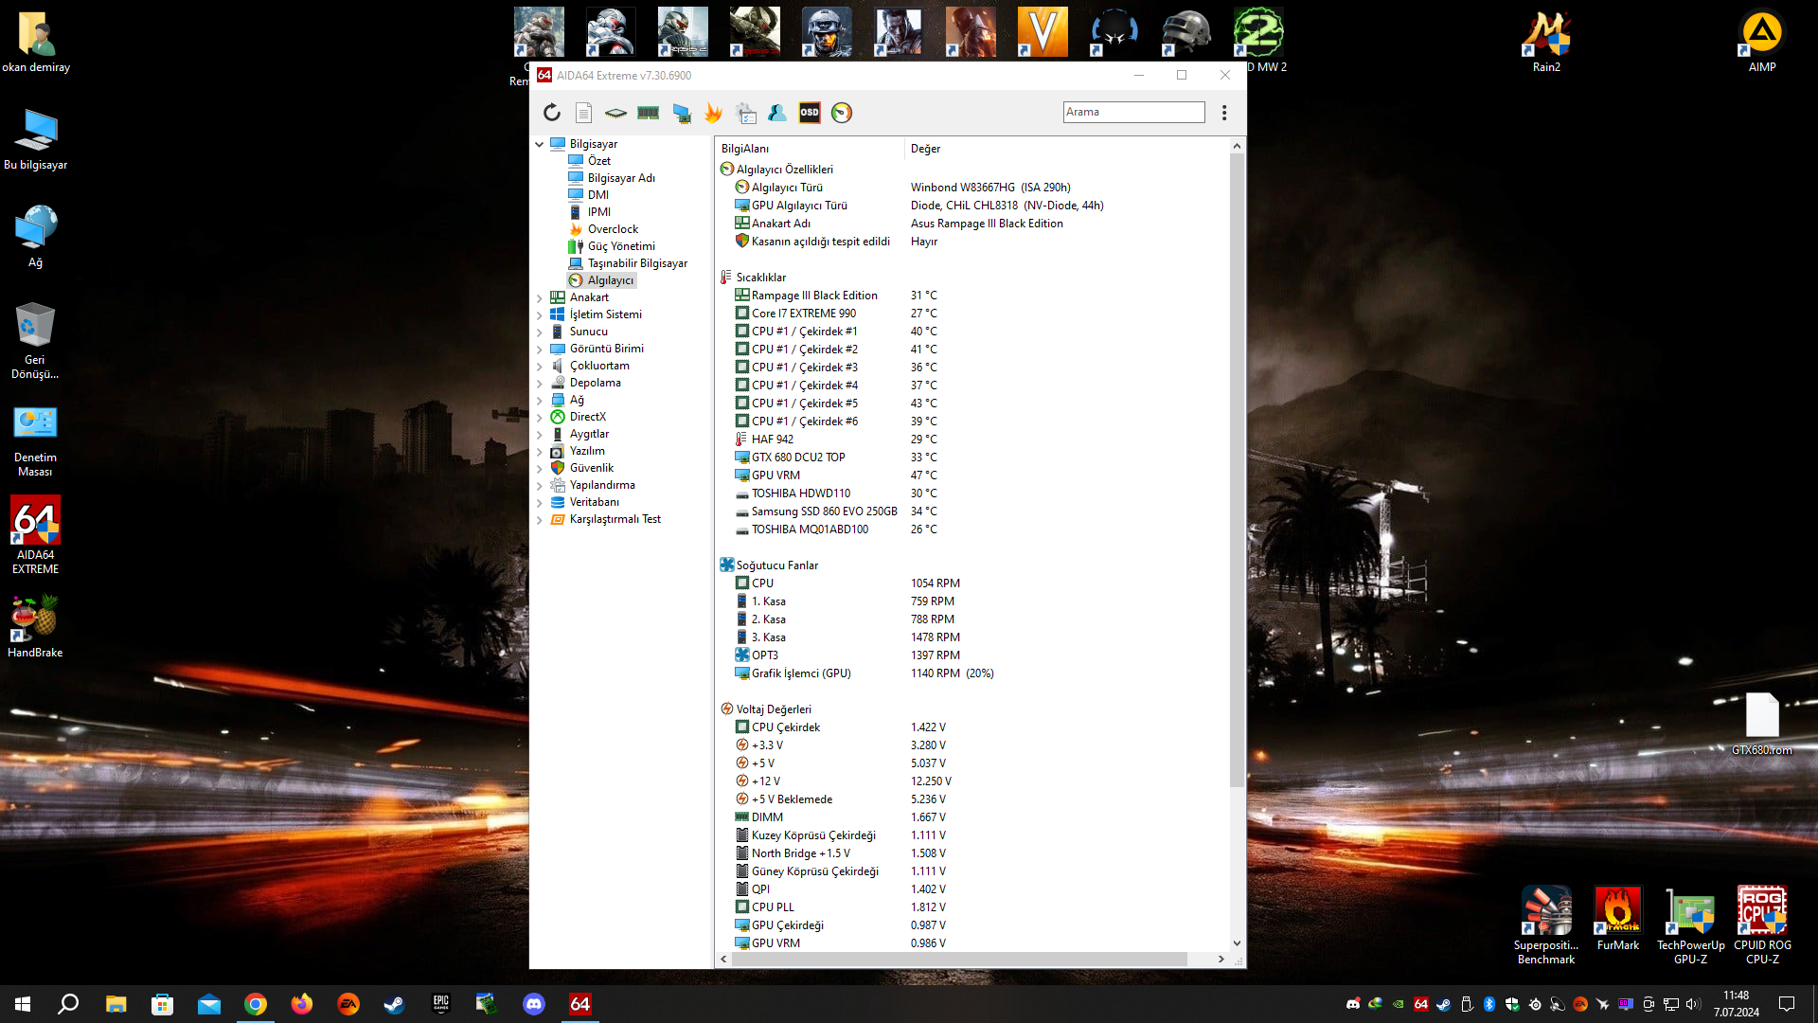Click the Arama search field
Image resolution: width=1818 pixels, height=1023 pixels.
click(1133, 112)
